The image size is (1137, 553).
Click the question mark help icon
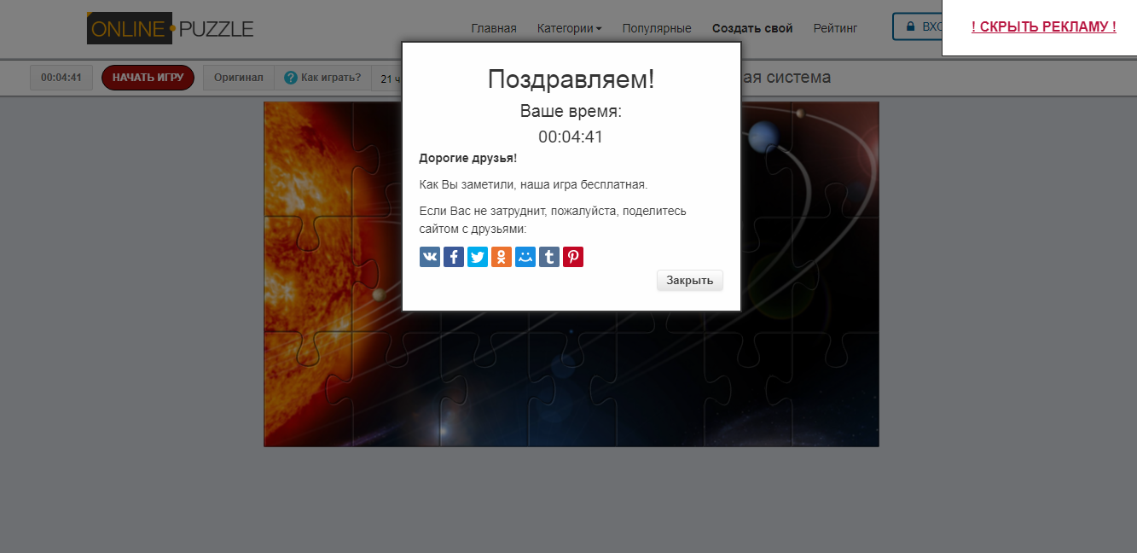point(291,78)
